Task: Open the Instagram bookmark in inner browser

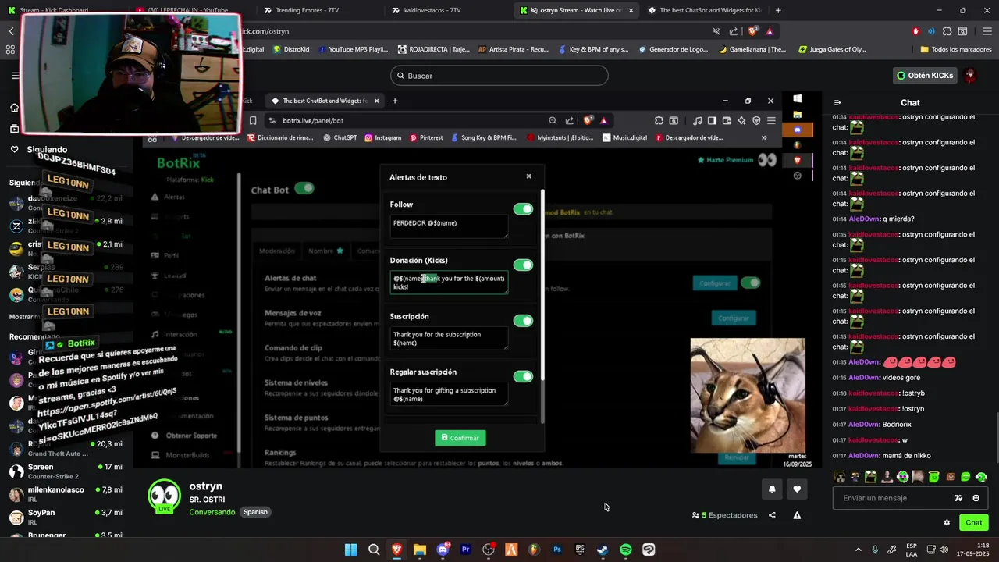Action: coord(382,137)
